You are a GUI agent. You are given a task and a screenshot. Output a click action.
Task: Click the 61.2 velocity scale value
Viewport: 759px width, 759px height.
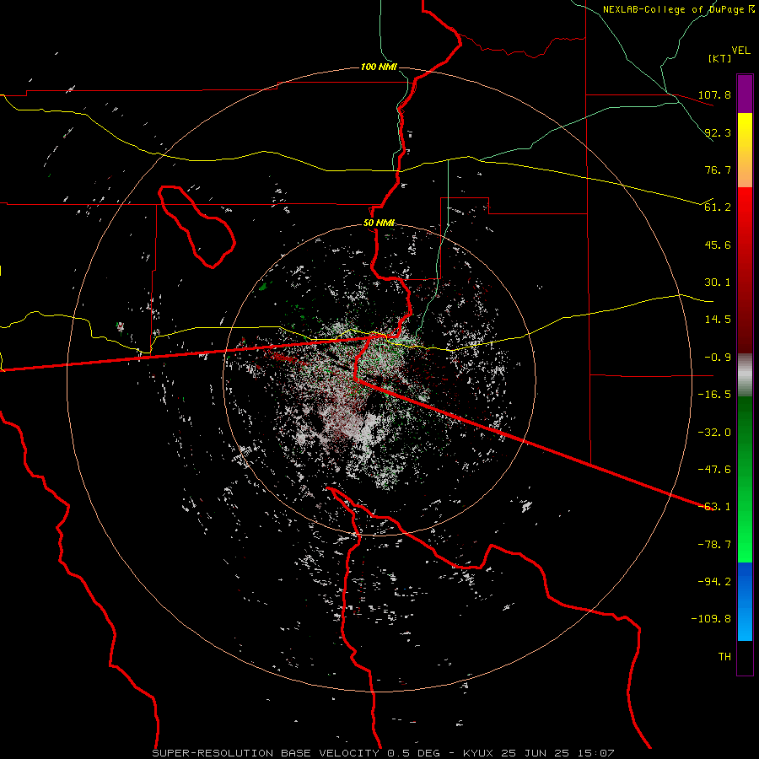click(x=718, y=207)
